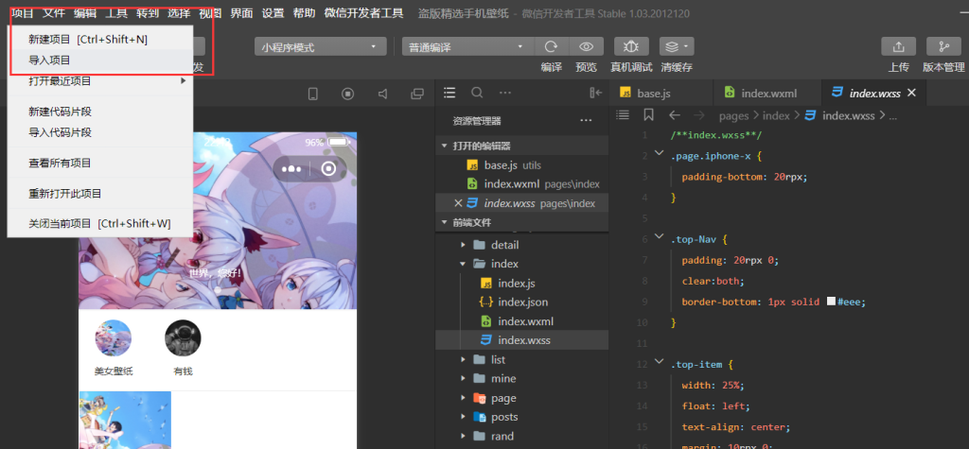Click the editor bookmark icon
Screen dimensions: 969x449
648,115
